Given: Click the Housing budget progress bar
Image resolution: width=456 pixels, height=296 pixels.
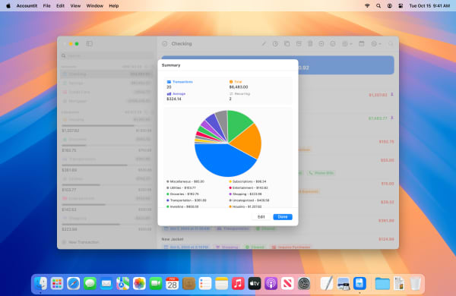Looking at the screenshot, I should 106,126.
